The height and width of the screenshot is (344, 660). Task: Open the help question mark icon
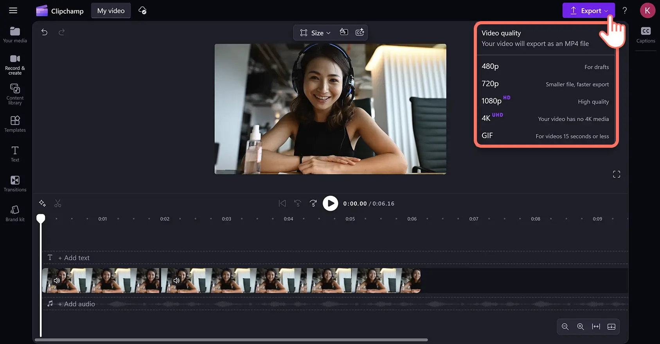coord(625,11)
